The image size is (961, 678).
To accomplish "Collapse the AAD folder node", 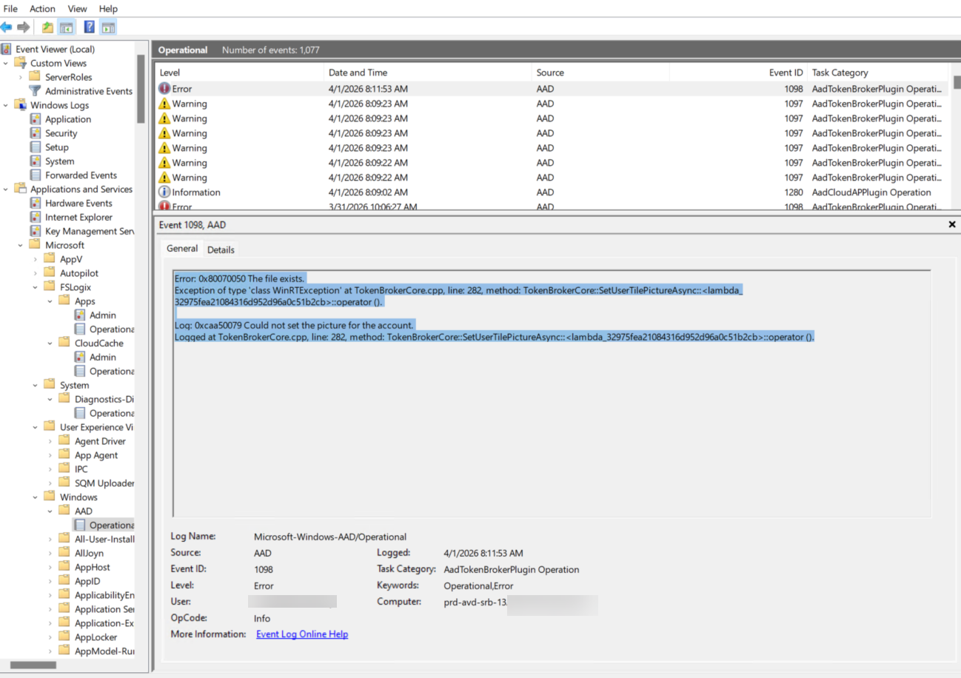I will tap(51, 511).
